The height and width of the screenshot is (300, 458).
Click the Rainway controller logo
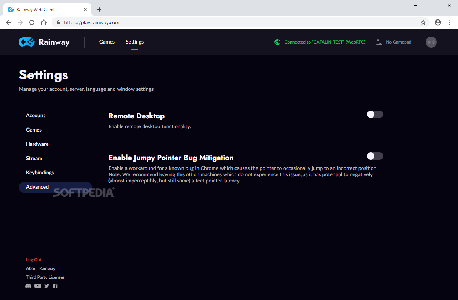[27, 42]
